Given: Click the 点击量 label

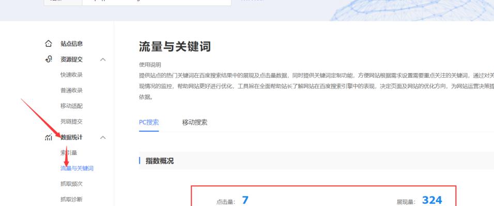Looking at the screenshot, I should (x=226, y=202).
